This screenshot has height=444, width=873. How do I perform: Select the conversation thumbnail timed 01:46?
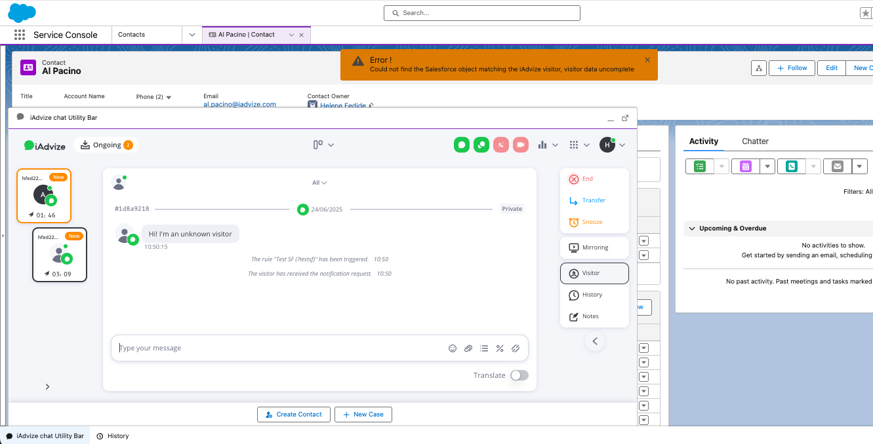[x=44, y=196]
